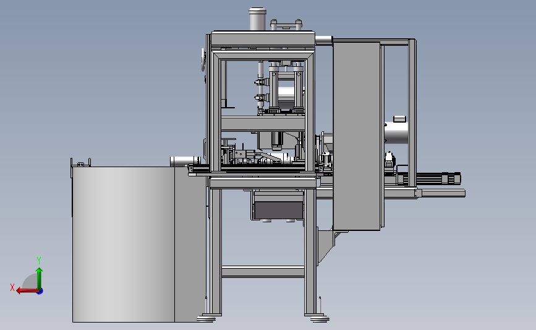The image size is (536, 330).
Task: Select the motor cylinder on the right side
Action: (396, 132)
